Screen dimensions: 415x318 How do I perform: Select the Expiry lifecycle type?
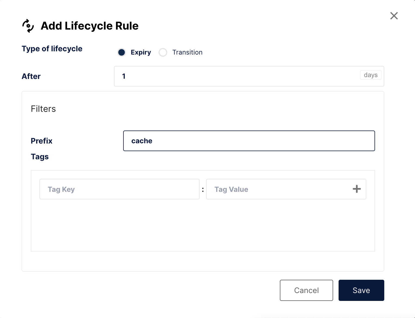pos(122,52)
